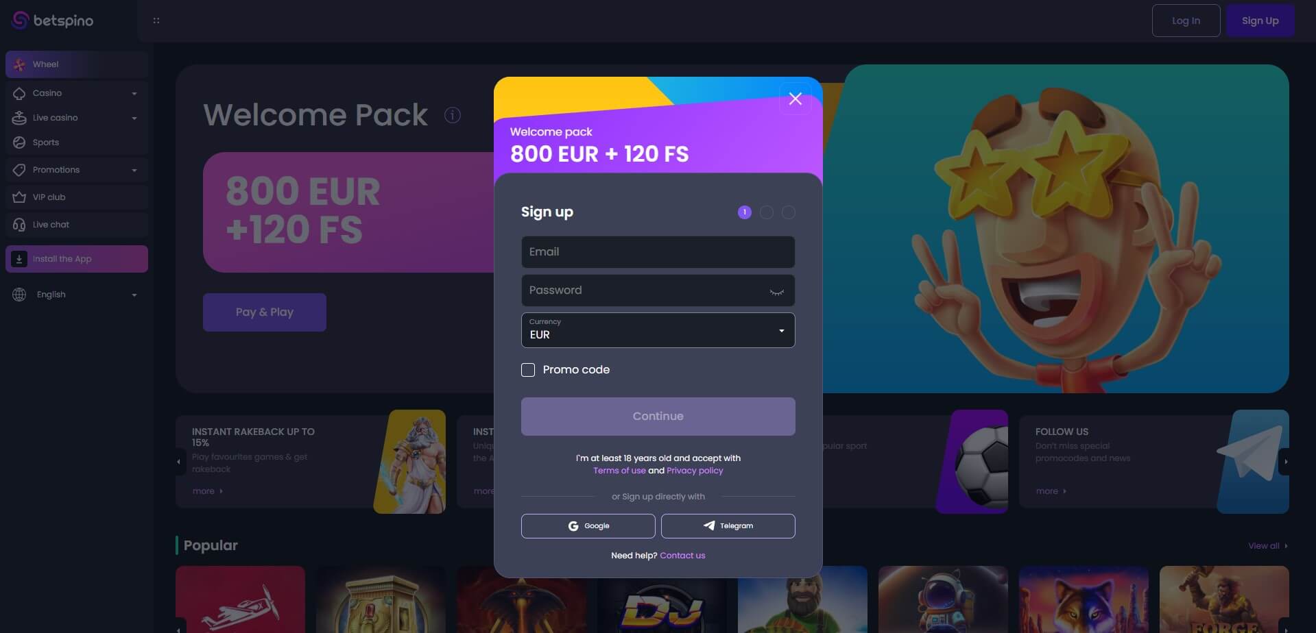Open the Terms of use link
Viewport: 1316px width, 633px height.
pyautogui.click(x=619, y=471)
